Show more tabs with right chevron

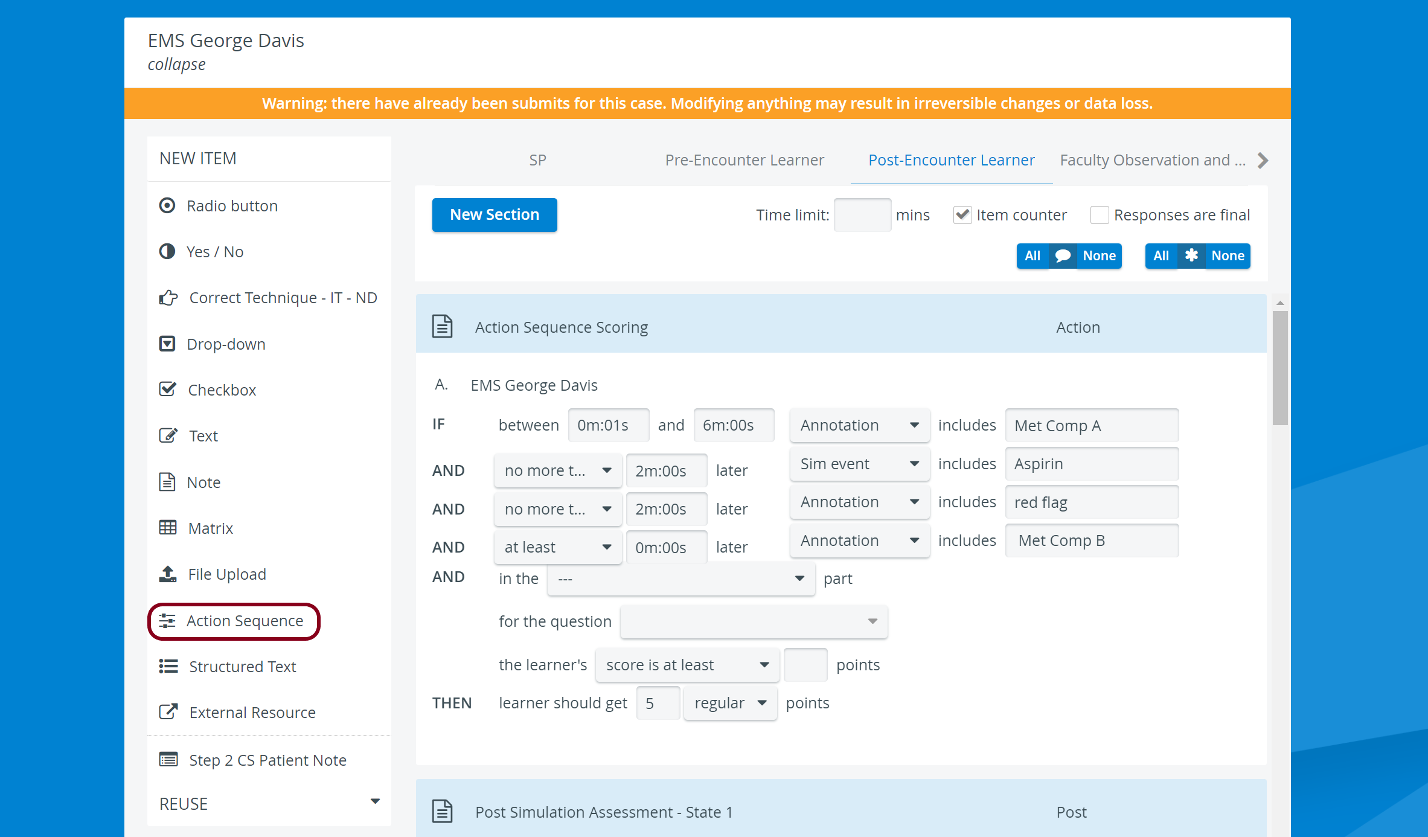[1262, 160]
